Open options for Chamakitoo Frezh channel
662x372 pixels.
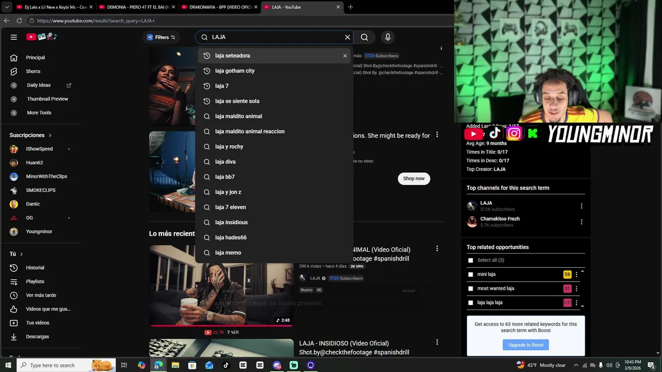coord(581,222)
